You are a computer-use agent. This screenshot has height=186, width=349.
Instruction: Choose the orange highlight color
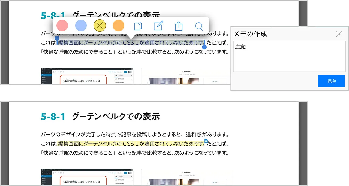click(x=118, y=26)
